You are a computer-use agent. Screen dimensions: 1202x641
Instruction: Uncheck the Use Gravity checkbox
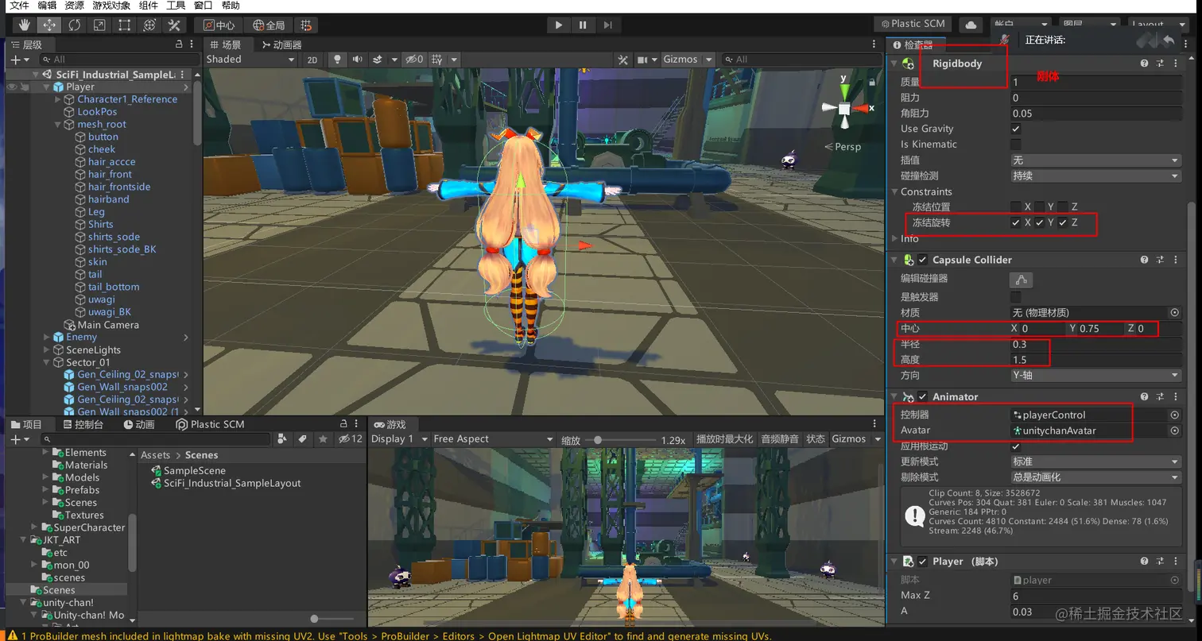point(1016,129)
